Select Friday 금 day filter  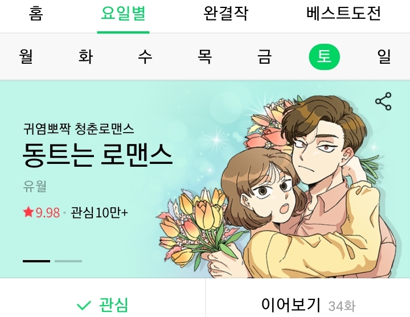(265, 56)
